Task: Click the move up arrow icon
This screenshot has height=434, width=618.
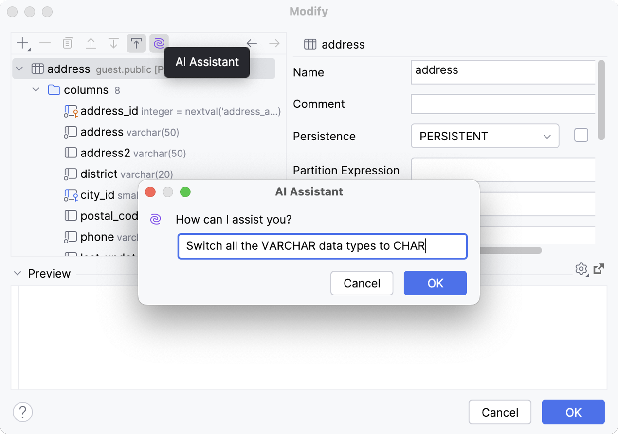Action: pos(91,44)
